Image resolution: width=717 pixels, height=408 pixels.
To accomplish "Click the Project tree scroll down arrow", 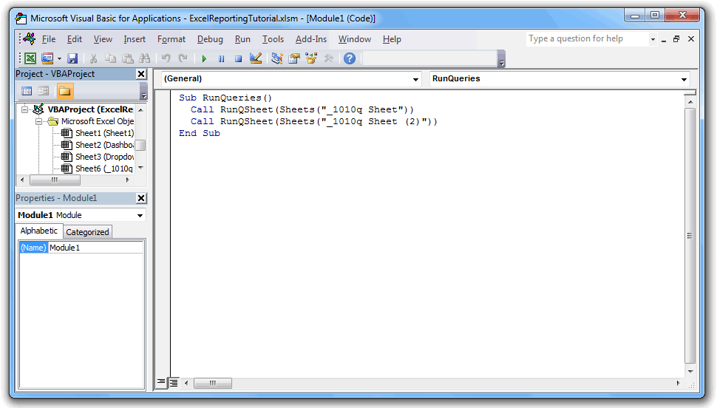I will (x=141, y=168).
